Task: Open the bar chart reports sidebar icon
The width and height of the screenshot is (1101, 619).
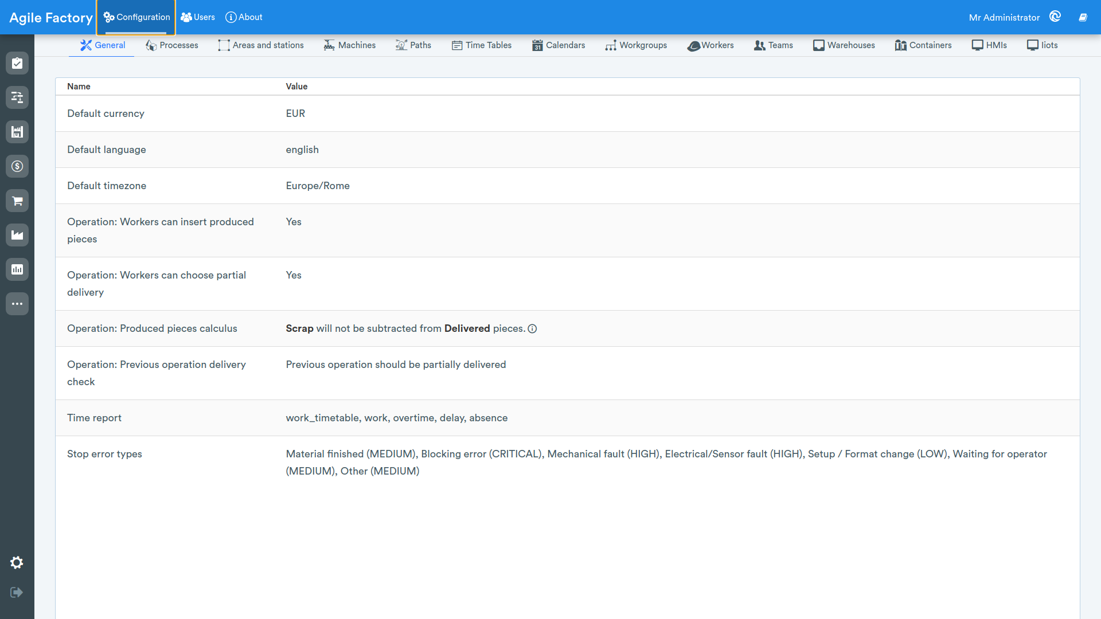Action: coord(17,269)
